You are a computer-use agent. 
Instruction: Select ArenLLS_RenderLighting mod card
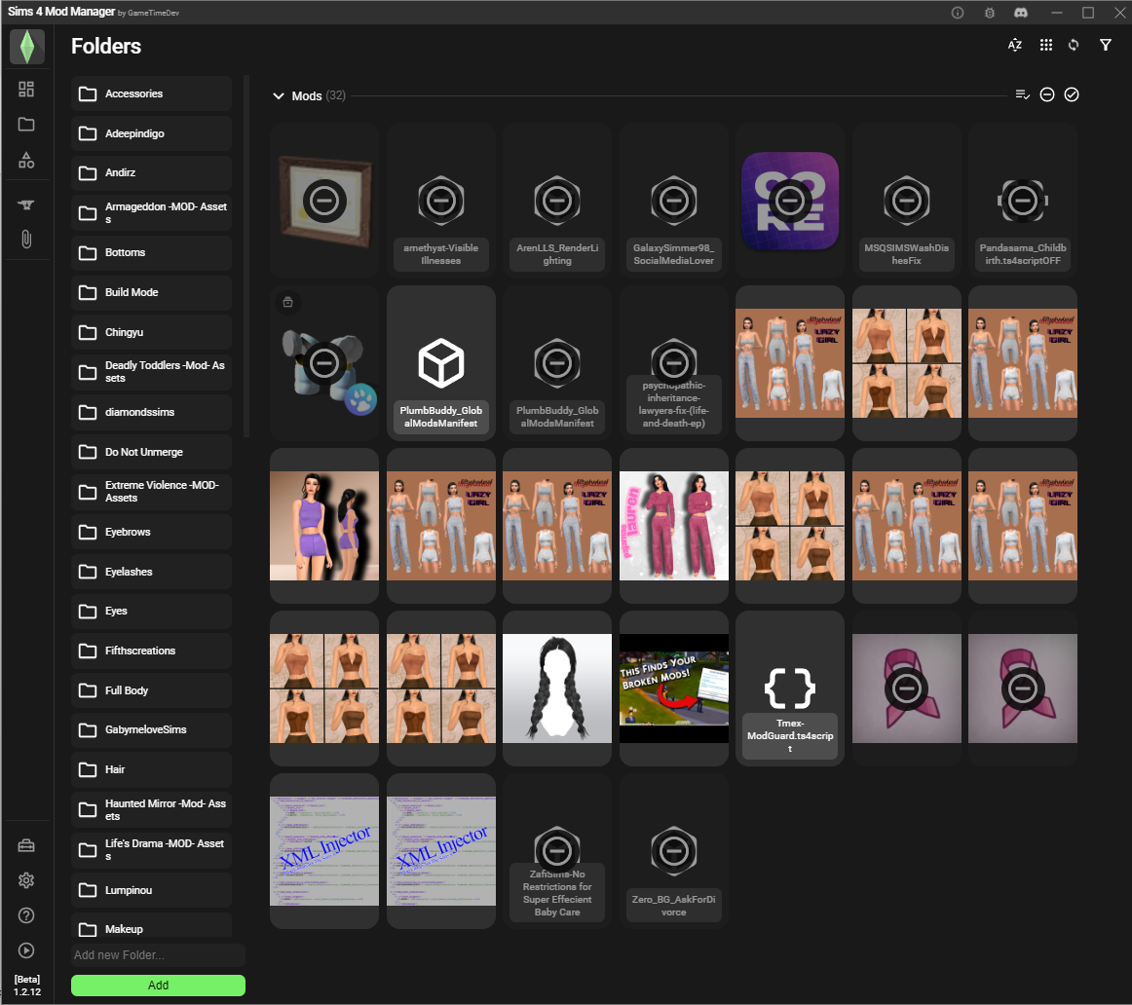(x=557, y=201)
